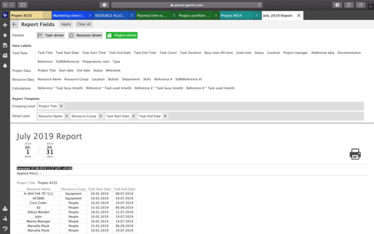
Task: Open the help icon at sidebar bottom
Action: pos(5,229)
